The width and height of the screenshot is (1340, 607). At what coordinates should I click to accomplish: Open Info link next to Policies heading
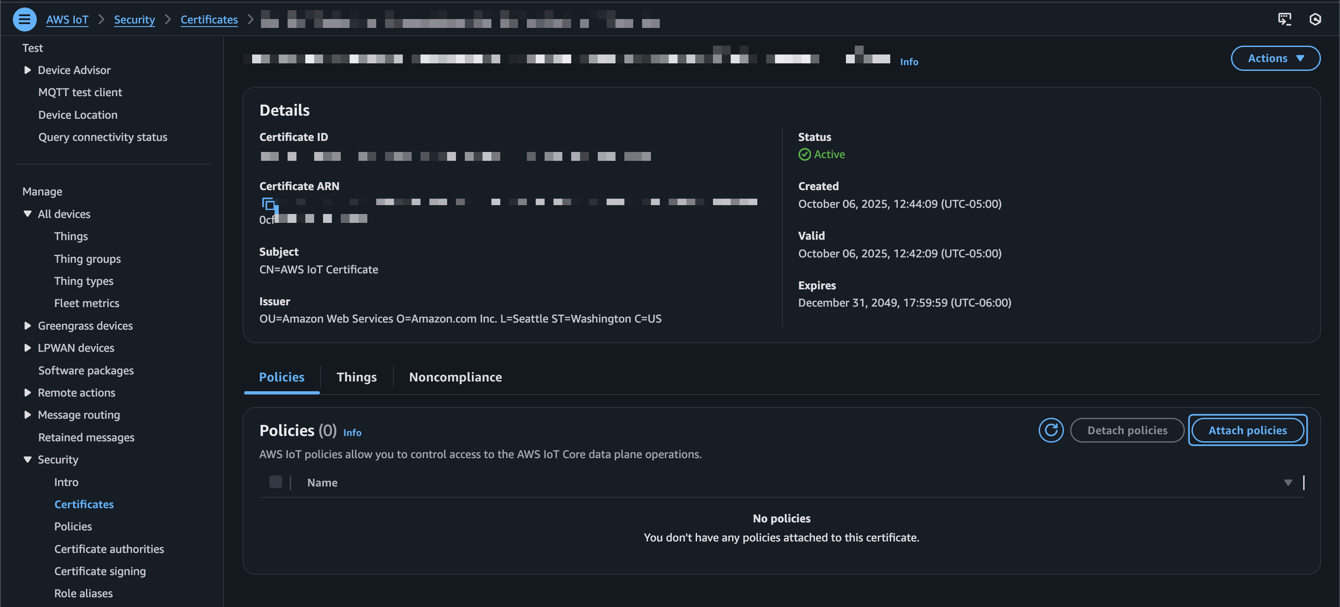point(352,433)
